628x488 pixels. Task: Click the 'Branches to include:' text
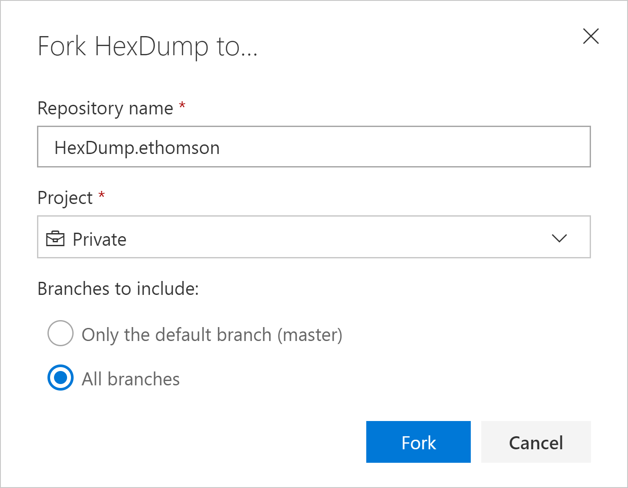point(118,288)
